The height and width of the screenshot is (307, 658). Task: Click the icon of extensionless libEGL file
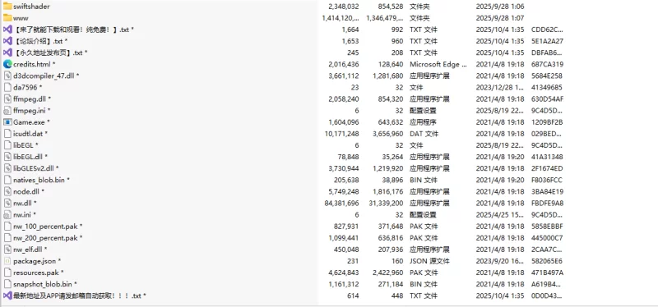tap(7, 145)
